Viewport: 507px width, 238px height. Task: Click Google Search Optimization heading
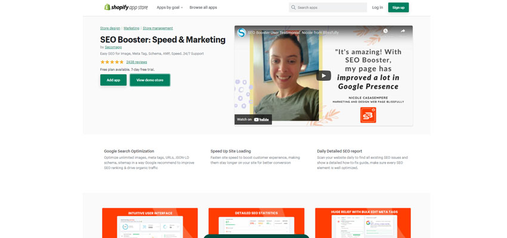coord(129,151)
